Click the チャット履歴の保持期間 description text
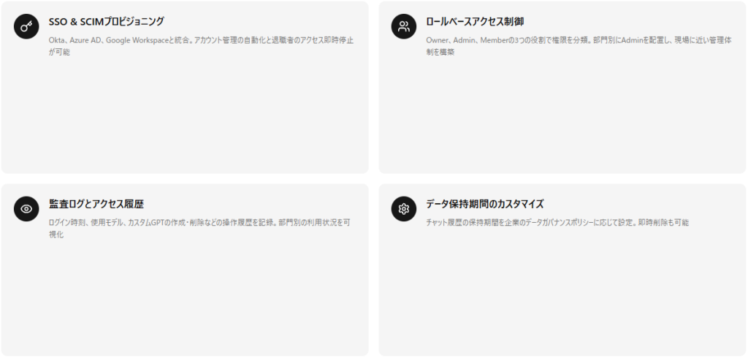 (460, 222)
